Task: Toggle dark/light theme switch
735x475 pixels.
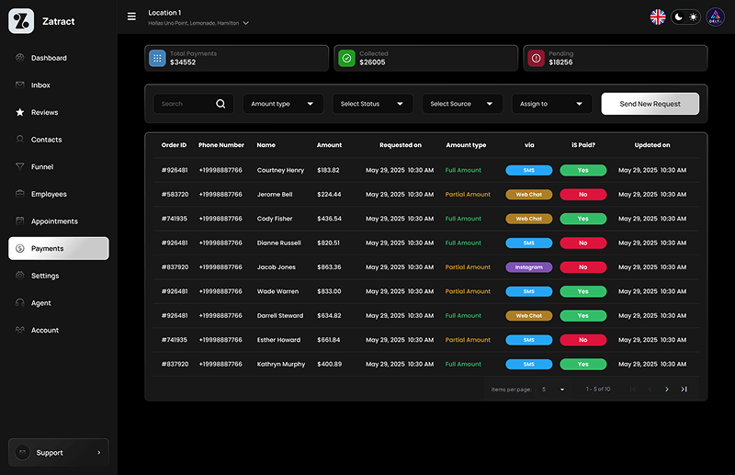Action: (x=685, y=17)
